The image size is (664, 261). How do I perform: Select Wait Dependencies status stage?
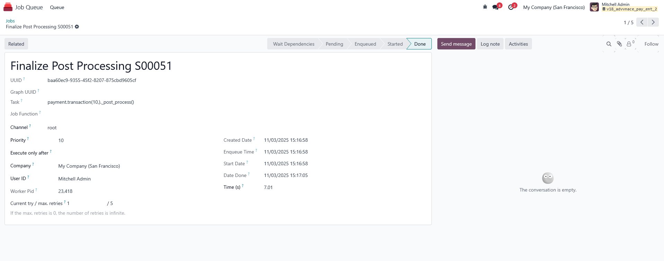pyautogui.click(x=293, y=44)
